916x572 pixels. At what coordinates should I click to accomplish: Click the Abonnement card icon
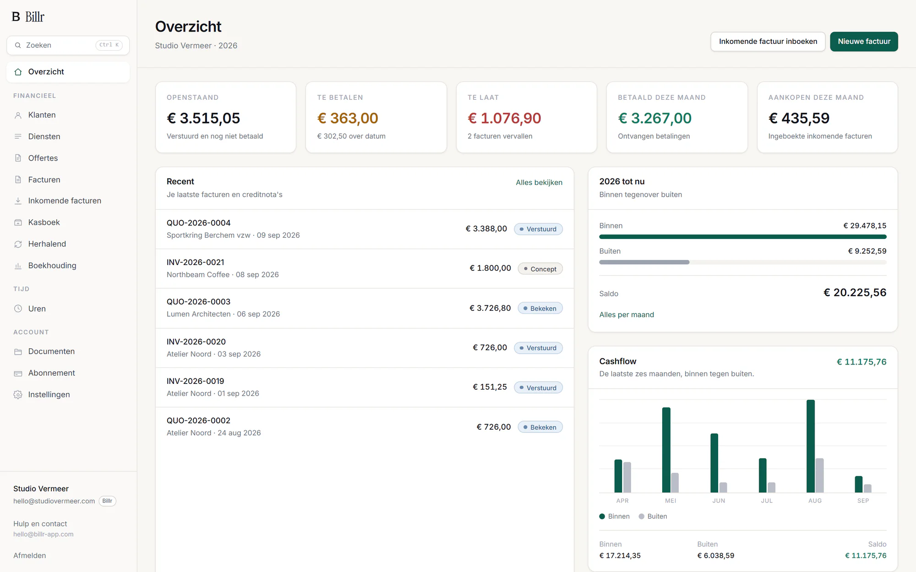coord(18,373)
